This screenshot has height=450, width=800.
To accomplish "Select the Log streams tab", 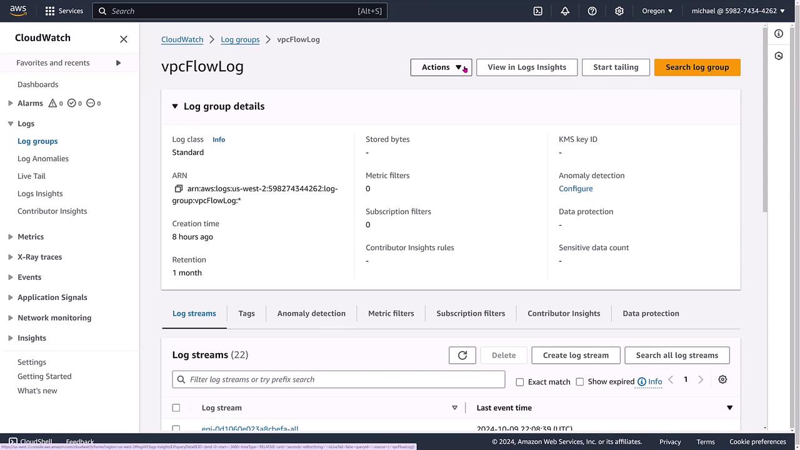I will pos(194,313).
